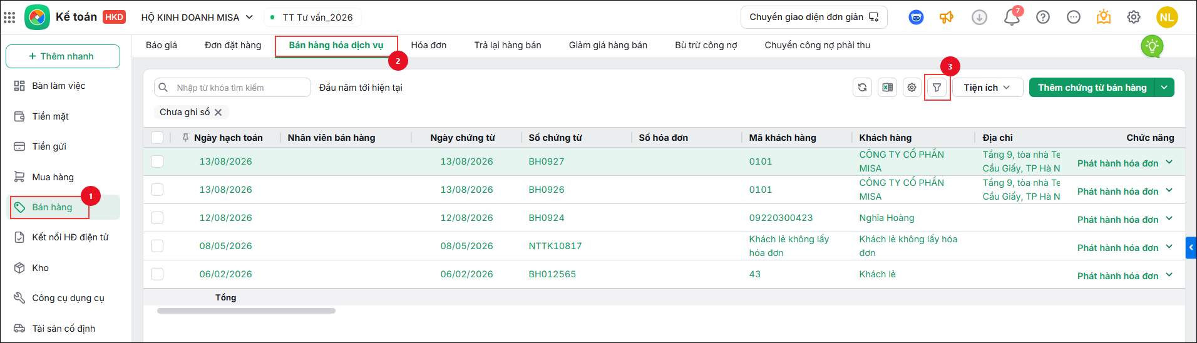
Task: Check the row for voucher BH012565
Action: coord(157,274)
